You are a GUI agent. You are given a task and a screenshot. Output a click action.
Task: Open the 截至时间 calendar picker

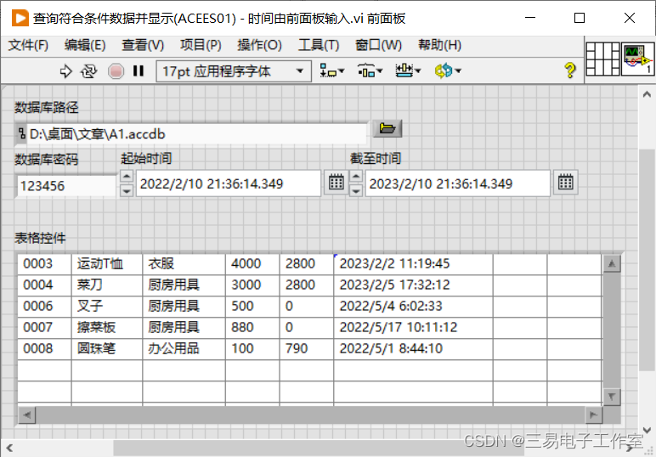566,183
